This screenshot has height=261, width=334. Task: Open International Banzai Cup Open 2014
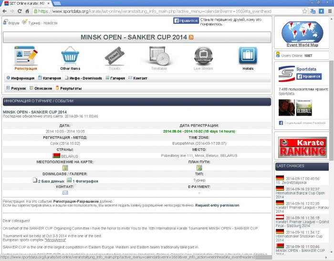click(x=300, y=195)
